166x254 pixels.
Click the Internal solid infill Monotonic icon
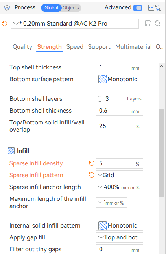(x=103, y=226)
